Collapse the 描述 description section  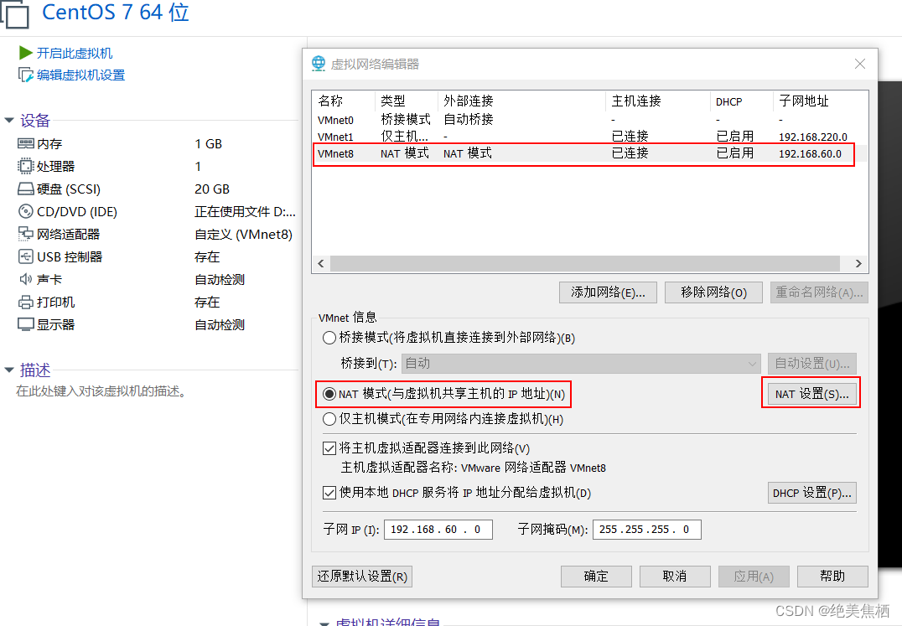point(9,370)
